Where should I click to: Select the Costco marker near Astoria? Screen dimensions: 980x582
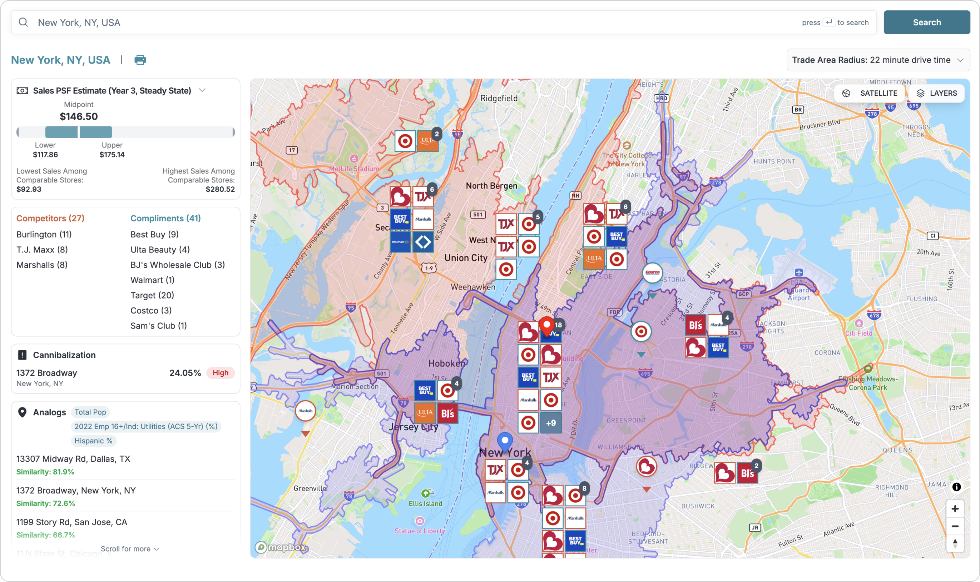(x=652, y=272)
